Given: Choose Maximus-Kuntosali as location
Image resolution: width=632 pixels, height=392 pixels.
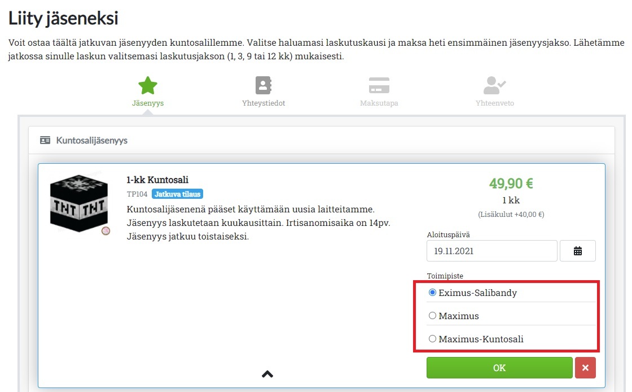Looking at the screenshot, I should (433, 339).
